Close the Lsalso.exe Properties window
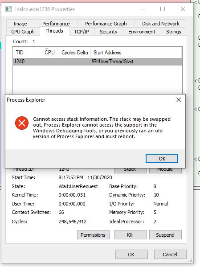Screen dimensions: 200x267 [x=183, y=9]
